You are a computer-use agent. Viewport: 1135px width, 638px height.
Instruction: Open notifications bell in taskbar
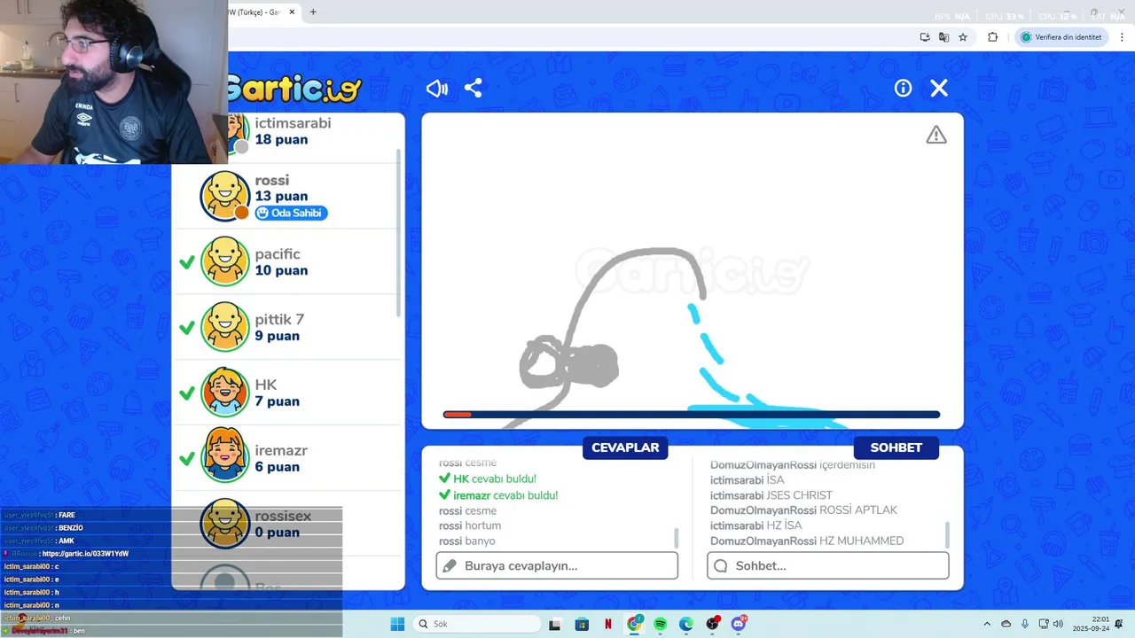coord(1120,624)
